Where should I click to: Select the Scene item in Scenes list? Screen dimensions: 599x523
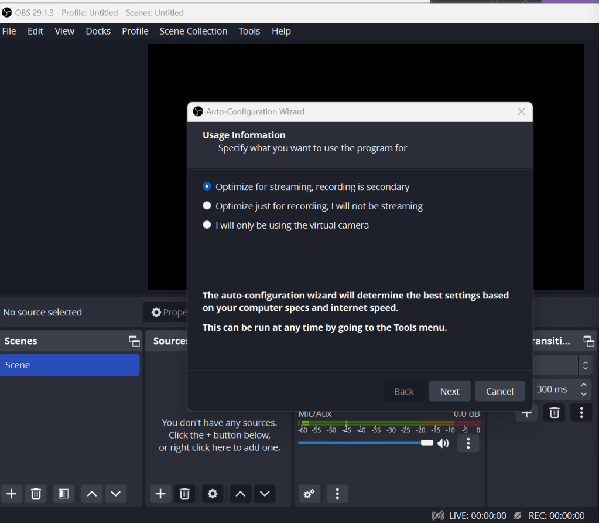70,365
